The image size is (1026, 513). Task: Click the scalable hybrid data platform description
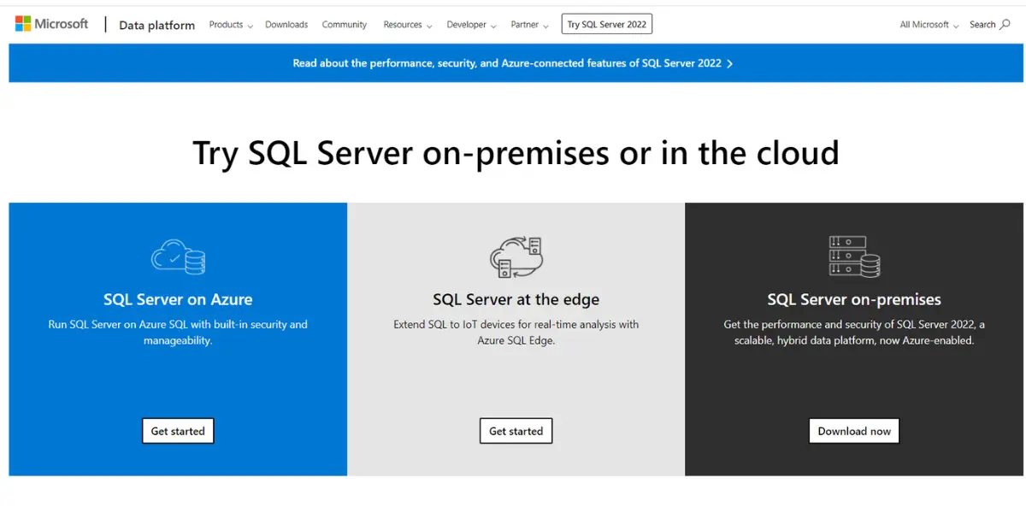[854, 333]
